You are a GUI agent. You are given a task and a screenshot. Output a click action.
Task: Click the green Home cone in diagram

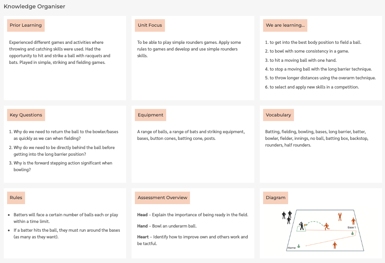tap(299, 245)
